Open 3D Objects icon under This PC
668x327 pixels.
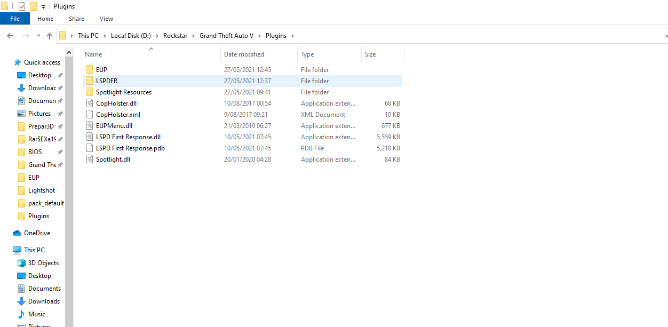pos(21,263)
